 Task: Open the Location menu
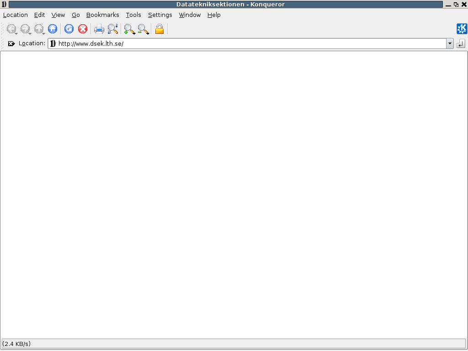point(16,15)
